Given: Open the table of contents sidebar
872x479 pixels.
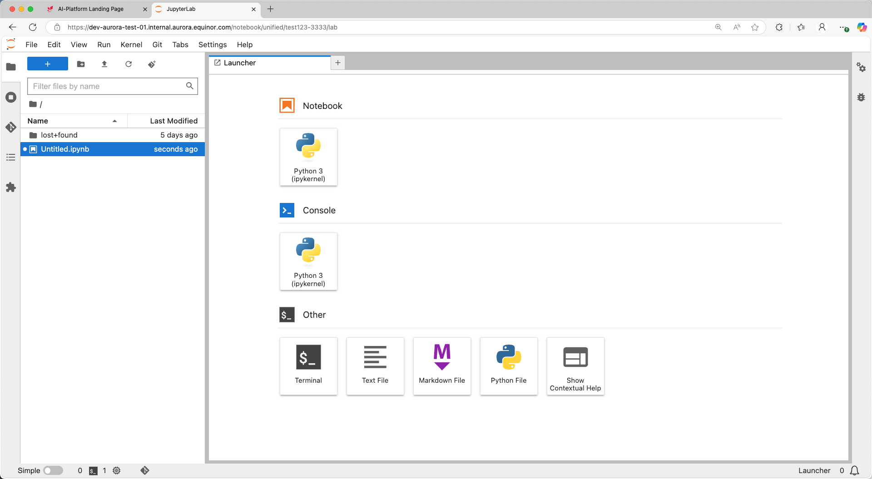Looking at the screenshot, I should (11, 158).
